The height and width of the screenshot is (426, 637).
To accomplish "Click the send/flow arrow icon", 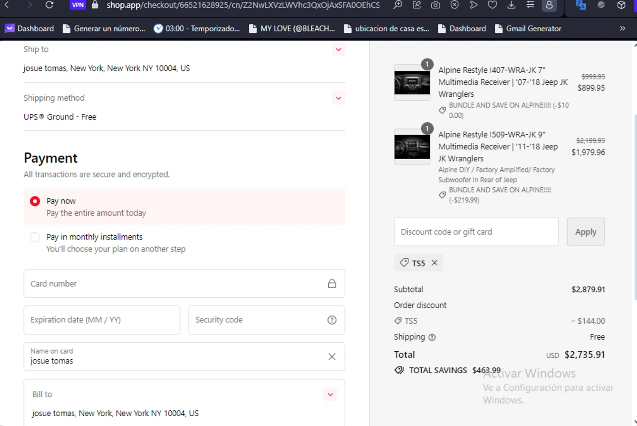I will coord(474,5).
